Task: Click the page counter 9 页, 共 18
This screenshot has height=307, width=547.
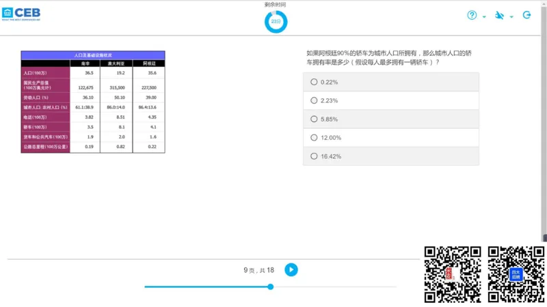Action: pyautogui.click(x=259, y=270)
